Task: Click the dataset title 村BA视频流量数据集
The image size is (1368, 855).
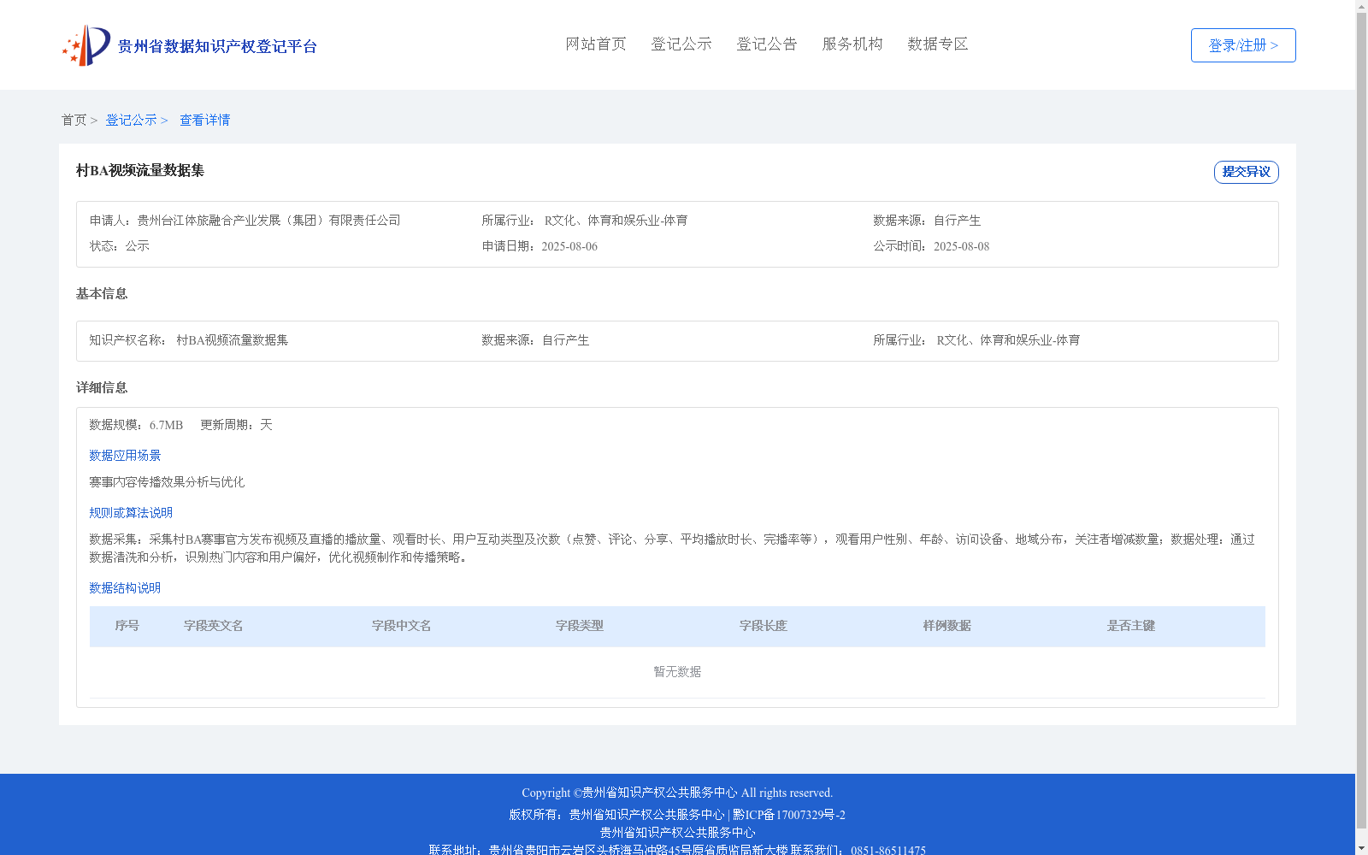Action: (142, 170)
